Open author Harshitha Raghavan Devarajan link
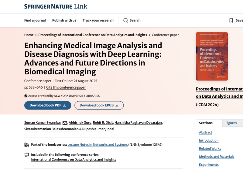 coord(138,123)
